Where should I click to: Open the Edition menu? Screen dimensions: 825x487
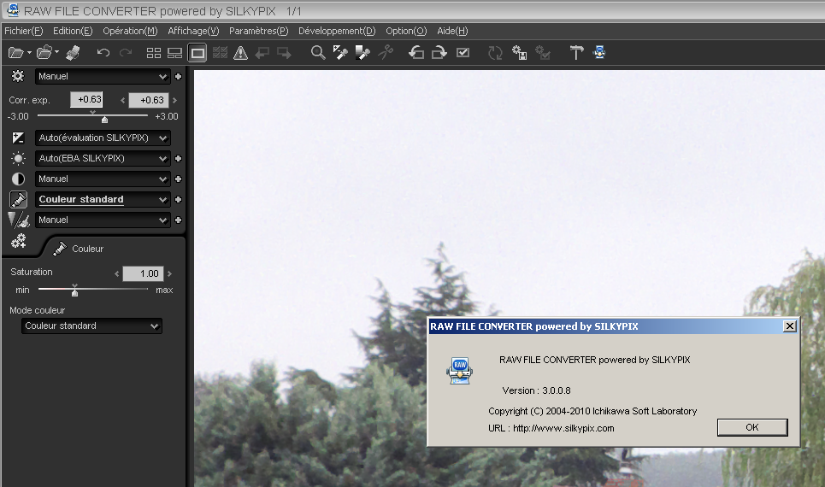(73, 31)
